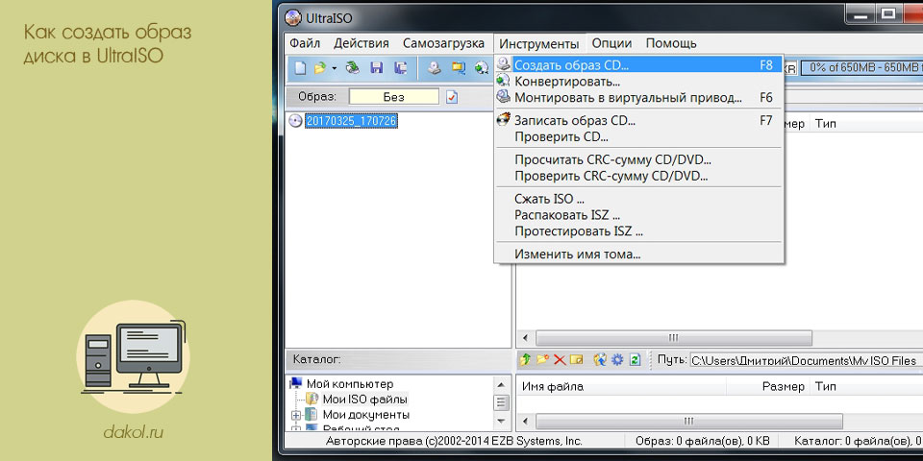Click the disc icon next to 20170325_170726
Screen dimensions: 923x461
click(296, 121)
